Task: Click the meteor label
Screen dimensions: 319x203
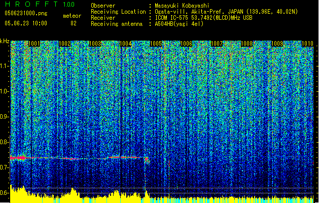Action: [72, 16]
